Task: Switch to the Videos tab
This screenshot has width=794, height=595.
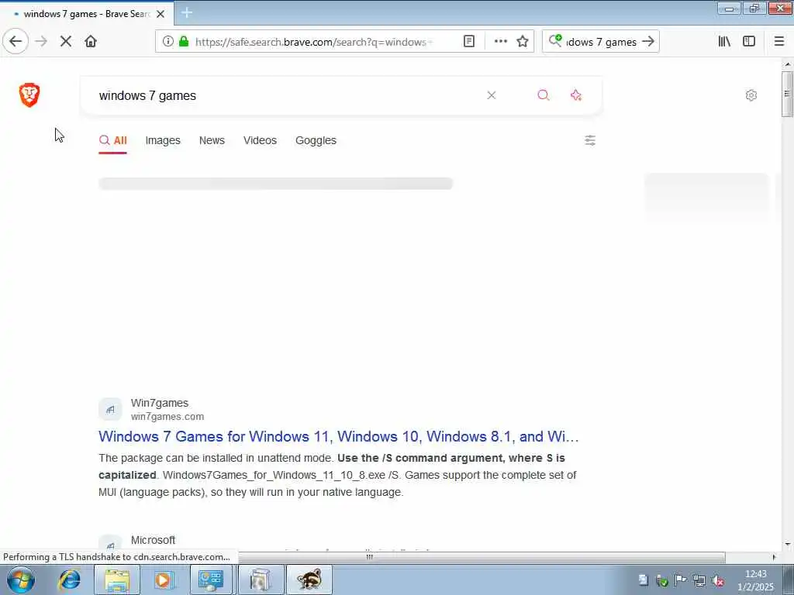Action: click(260, 141)
